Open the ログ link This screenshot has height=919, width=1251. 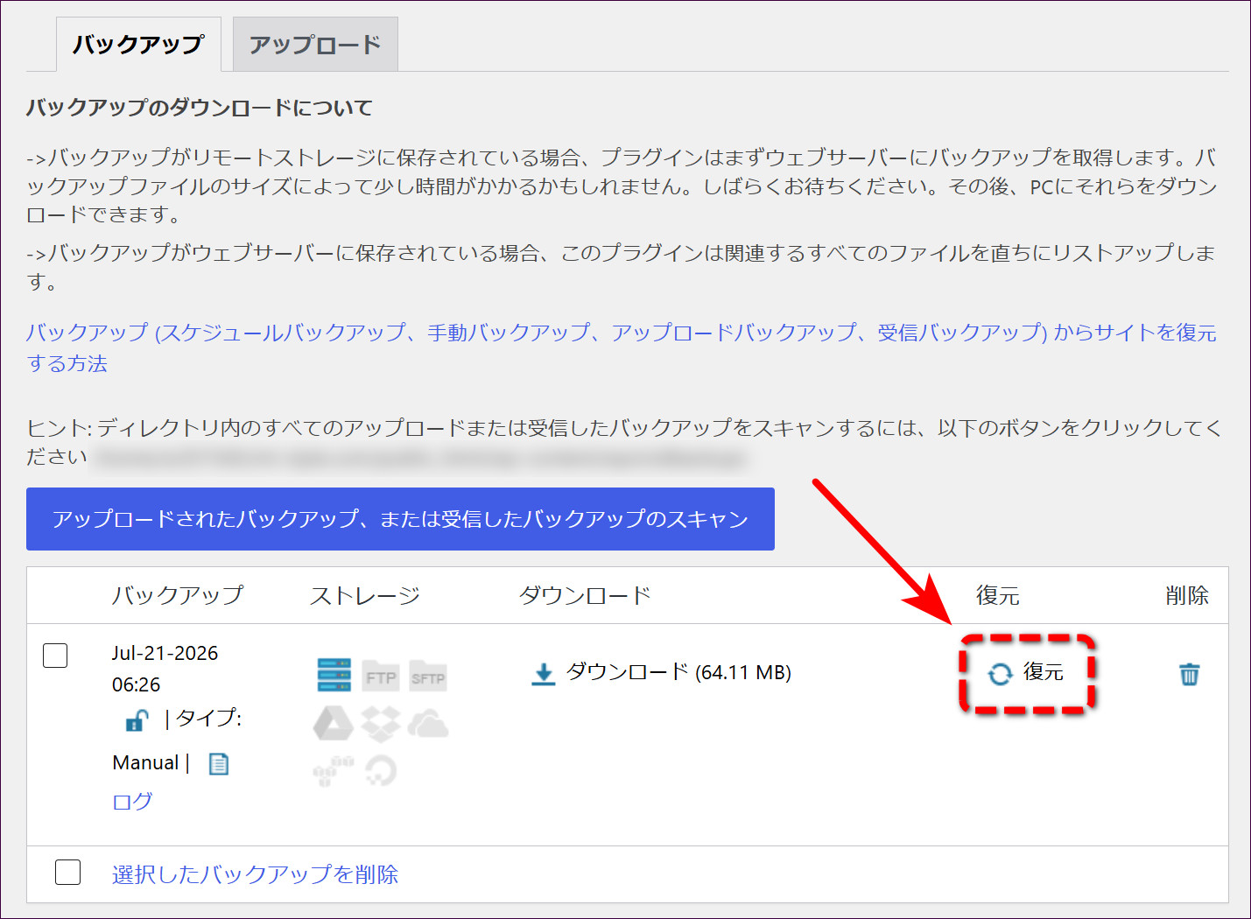pyautogui.click(x=132, y=801)
